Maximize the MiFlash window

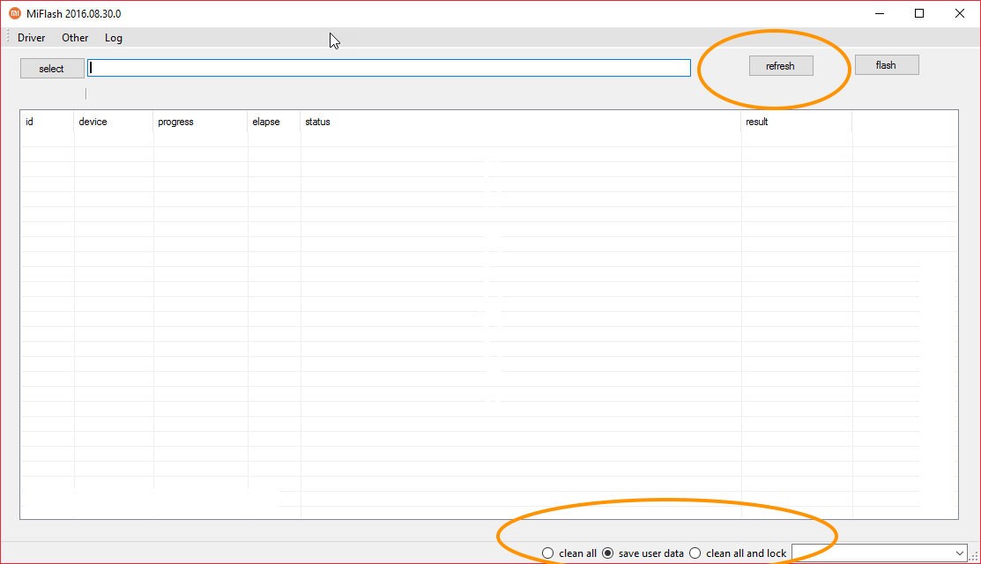point(919,13)
